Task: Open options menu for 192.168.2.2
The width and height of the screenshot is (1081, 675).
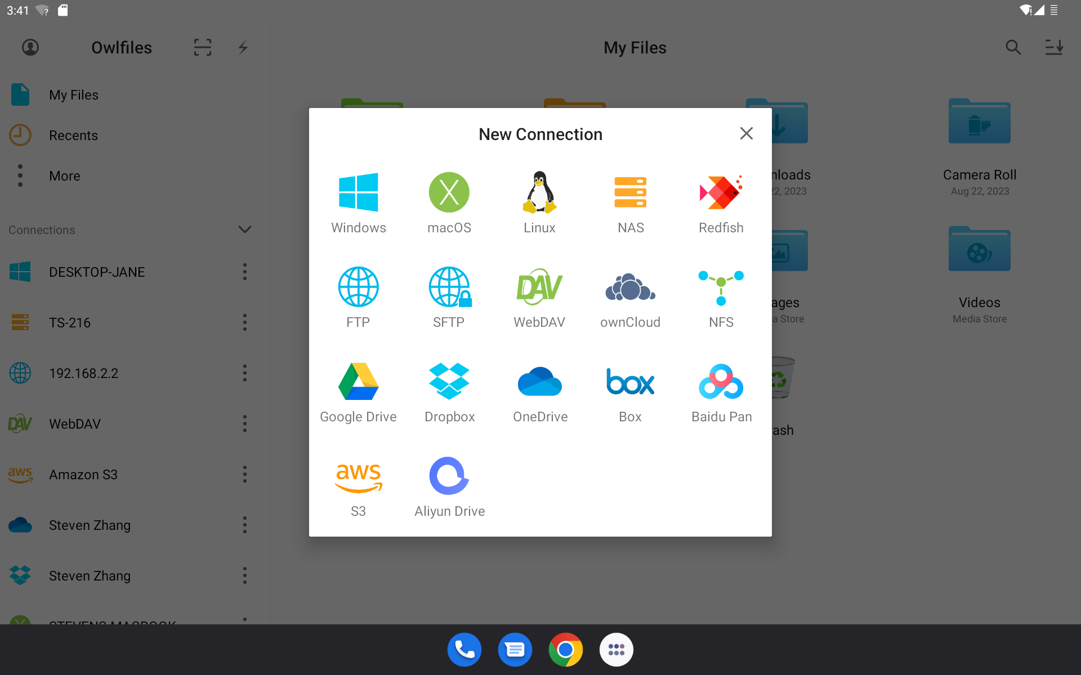Action: (244, 373)
